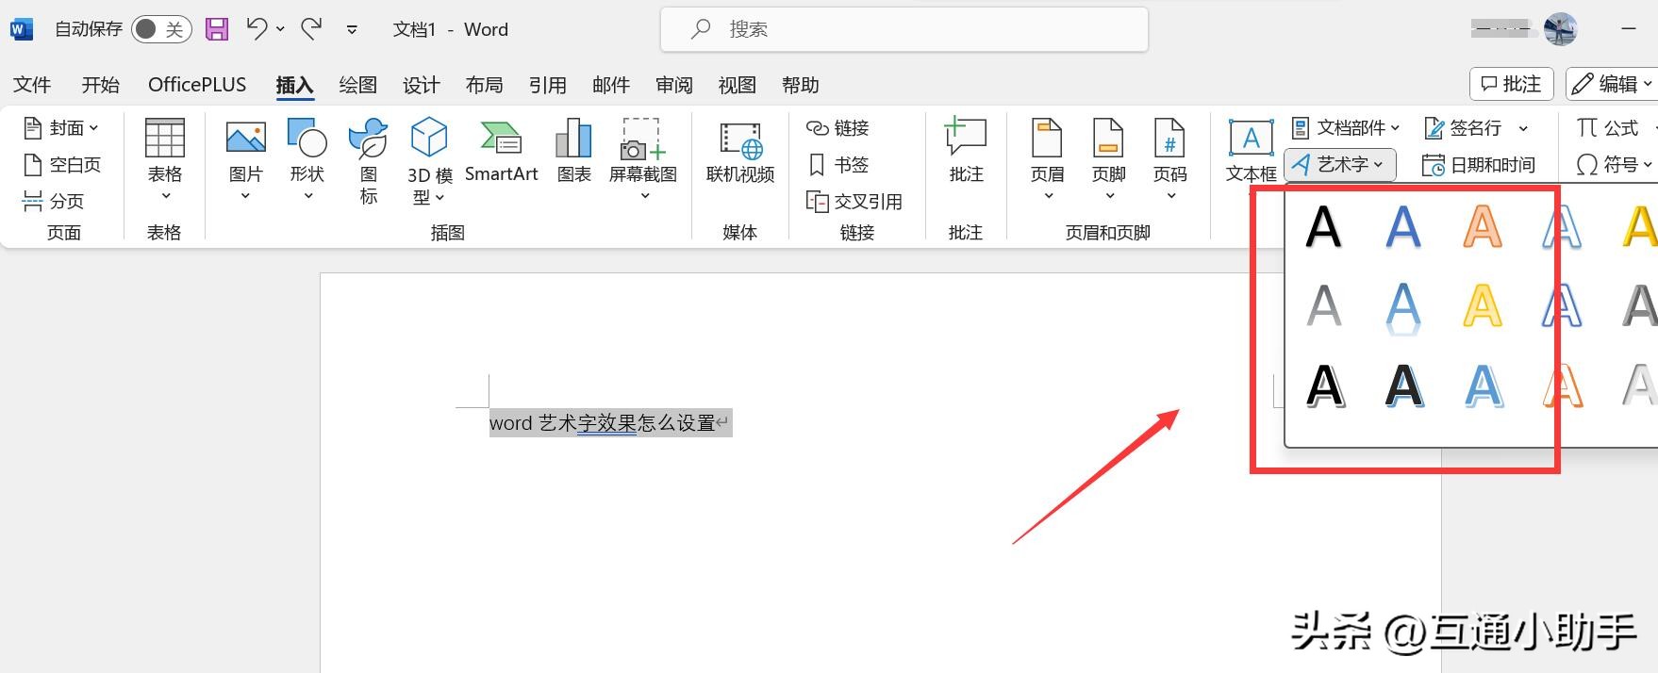Viewport: 1658px width, 673px height.
Task: Click the Undo arrow icon
Action: (257, 29)
